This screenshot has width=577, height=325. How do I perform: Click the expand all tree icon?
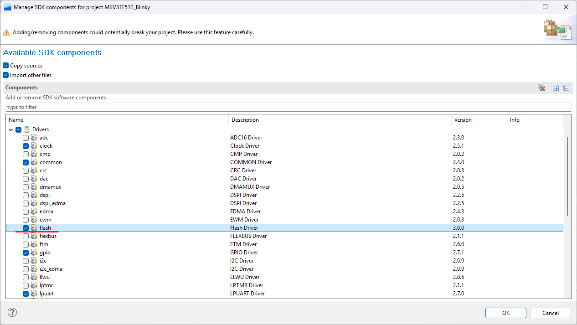pyautogui.click(x=556, y=88)
